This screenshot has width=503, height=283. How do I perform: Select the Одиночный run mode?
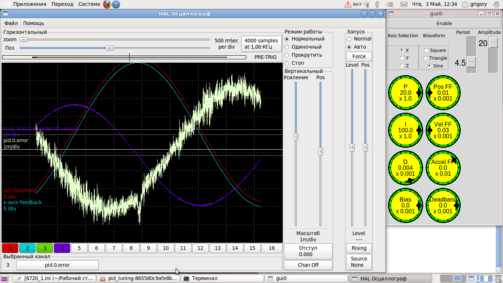(287, 47)
